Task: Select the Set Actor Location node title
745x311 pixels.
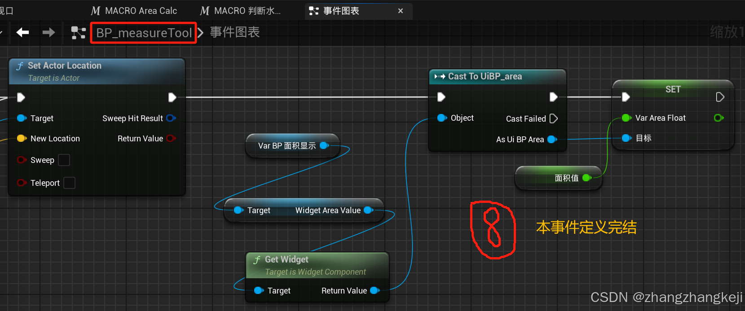Action: click(x=65, y=66)
